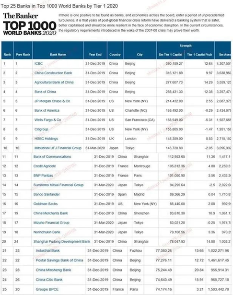233x295 pixels.
Task: Select Tier 1 capital value 316,121.89
Action: point(174,73)
